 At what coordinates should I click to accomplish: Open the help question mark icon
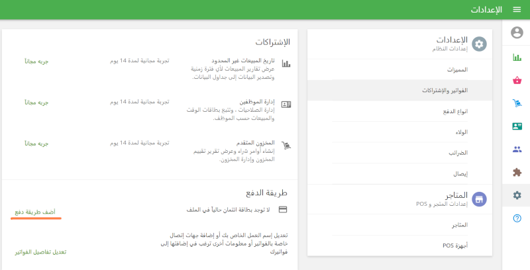(517, 218)
